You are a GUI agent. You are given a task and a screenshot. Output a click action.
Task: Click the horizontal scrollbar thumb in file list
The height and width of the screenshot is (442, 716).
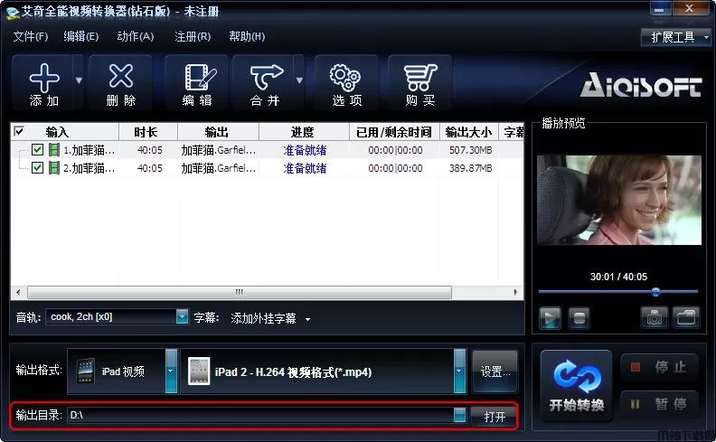[x=240, y=292]
